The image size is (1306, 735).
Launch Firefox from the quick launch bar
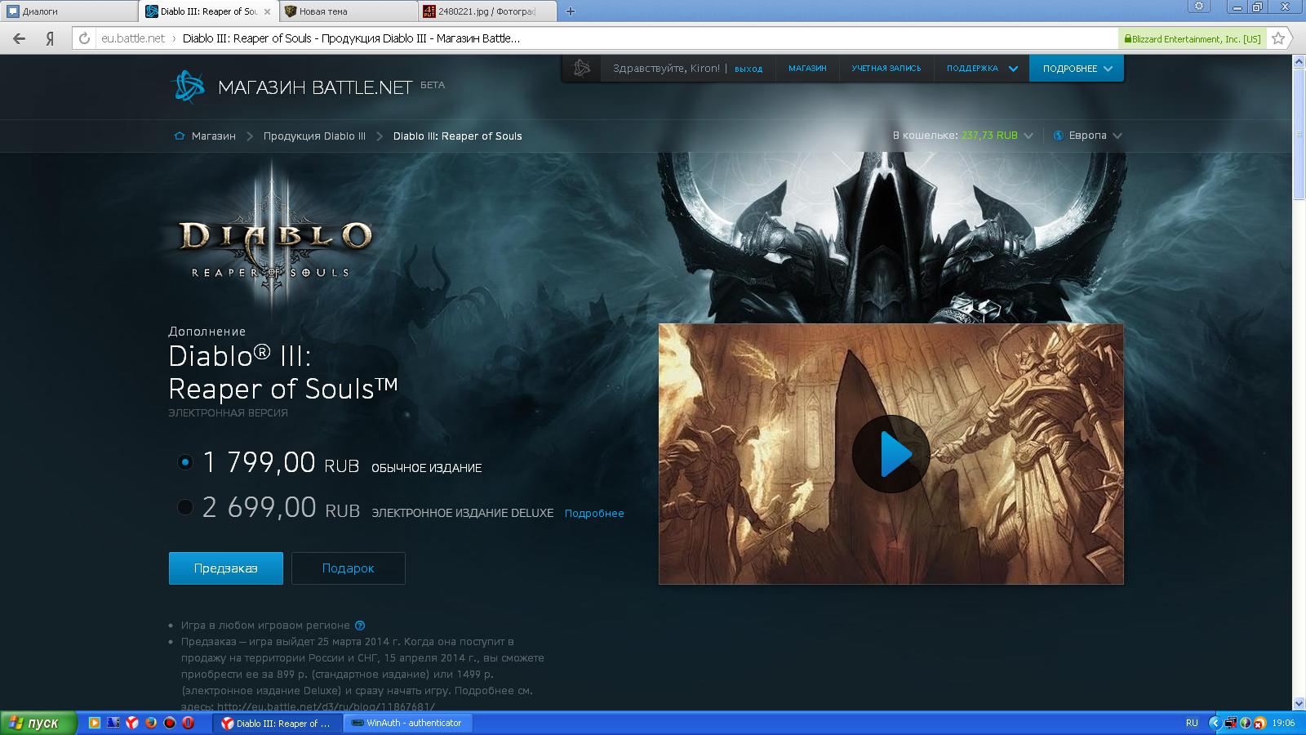[x=151, y=723]
